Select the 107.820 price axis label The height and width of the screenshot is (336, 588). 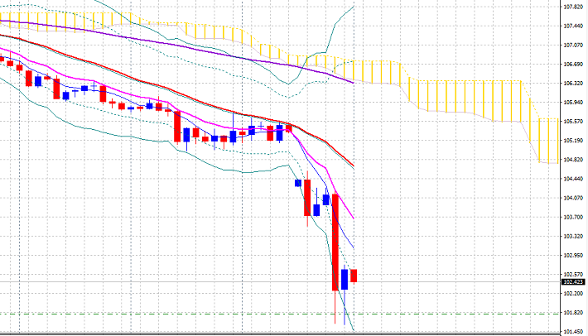pyautogui.click(x=573, y=7)
